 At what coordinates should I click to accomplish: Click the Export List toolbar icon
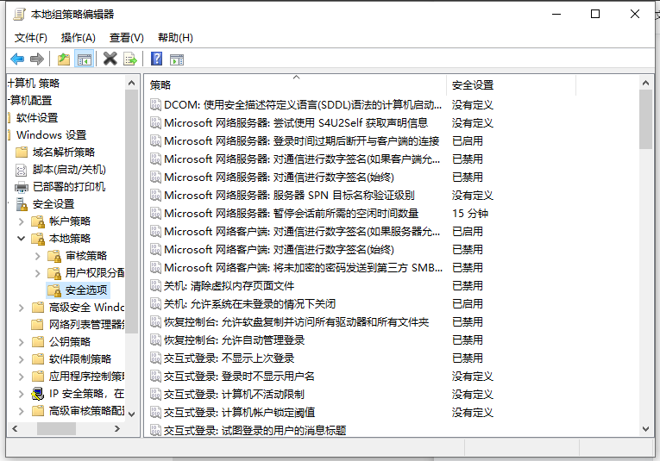[130, 59]
